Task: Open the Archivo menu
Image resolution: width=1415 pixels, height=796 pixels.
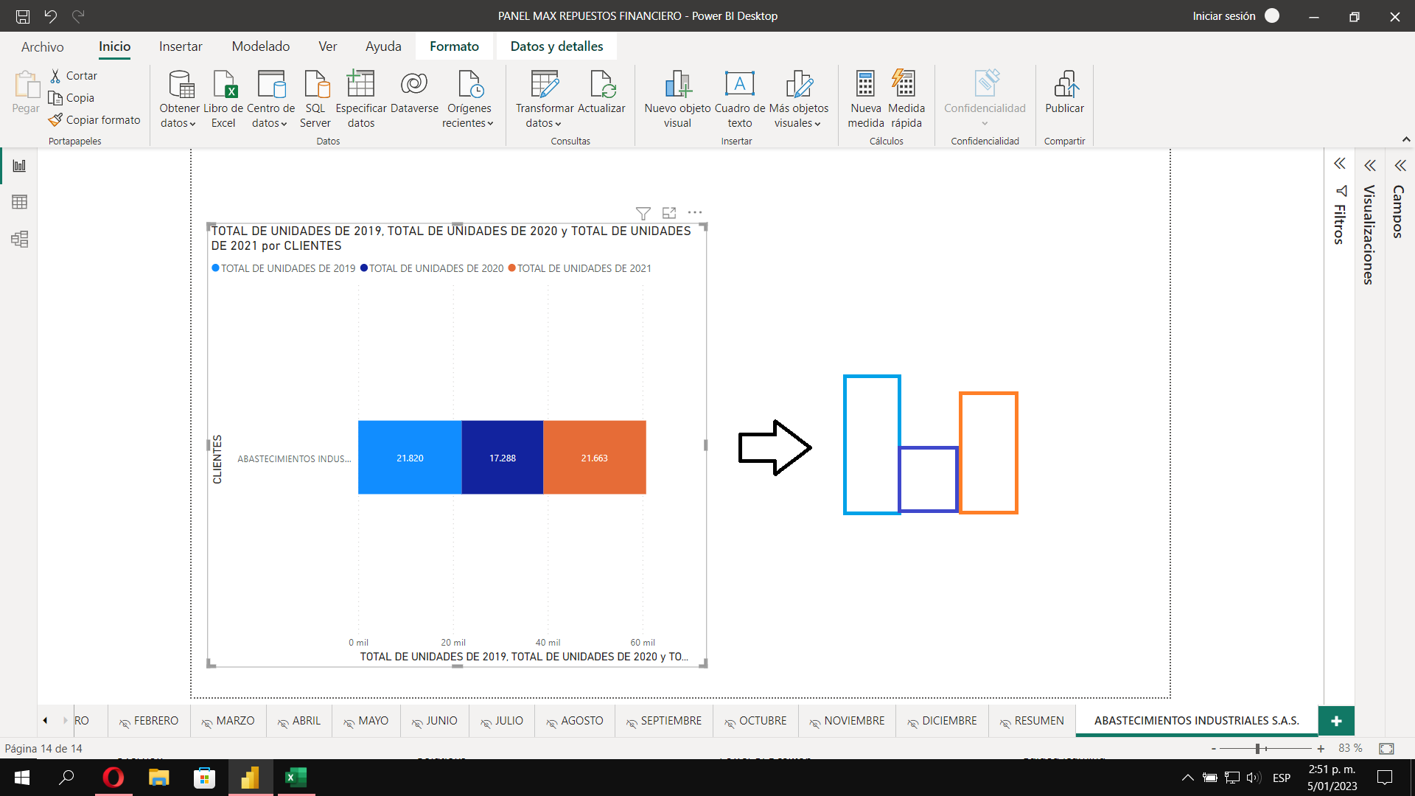Action: [x=43, y=47]
